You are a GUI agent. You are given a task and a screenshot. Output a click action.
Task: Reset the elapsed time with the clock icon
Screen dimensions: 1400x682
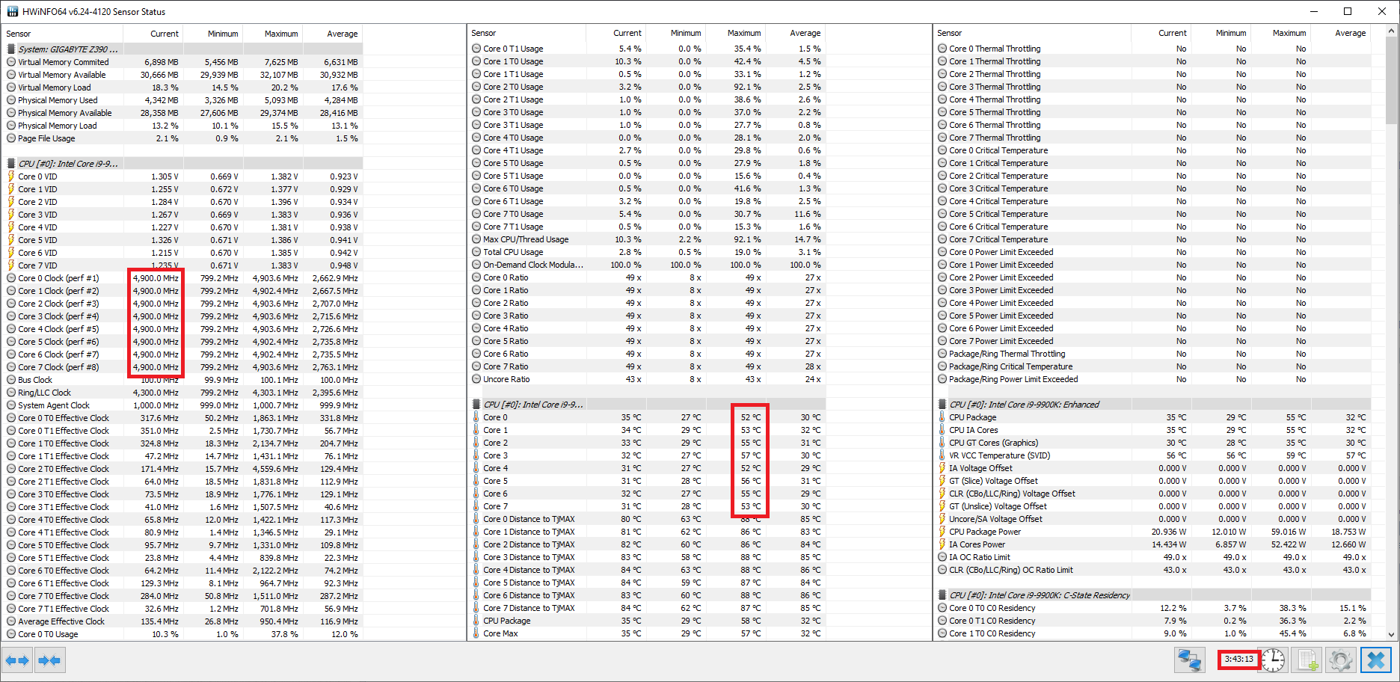(1273, 660)
